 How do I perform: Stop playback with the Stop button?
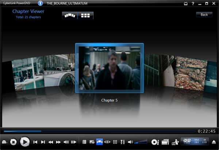(14, 142)
